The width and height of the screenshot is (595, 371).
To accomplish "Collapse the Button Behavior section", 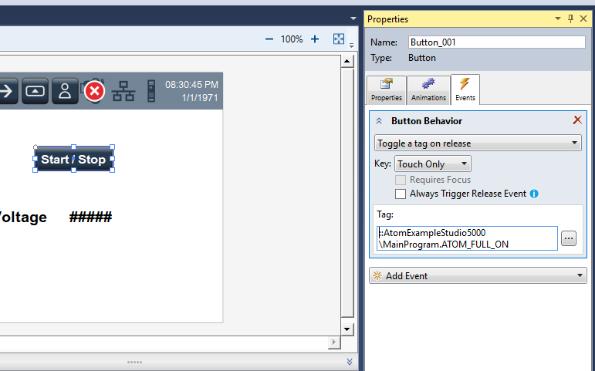I will [379, 121].
